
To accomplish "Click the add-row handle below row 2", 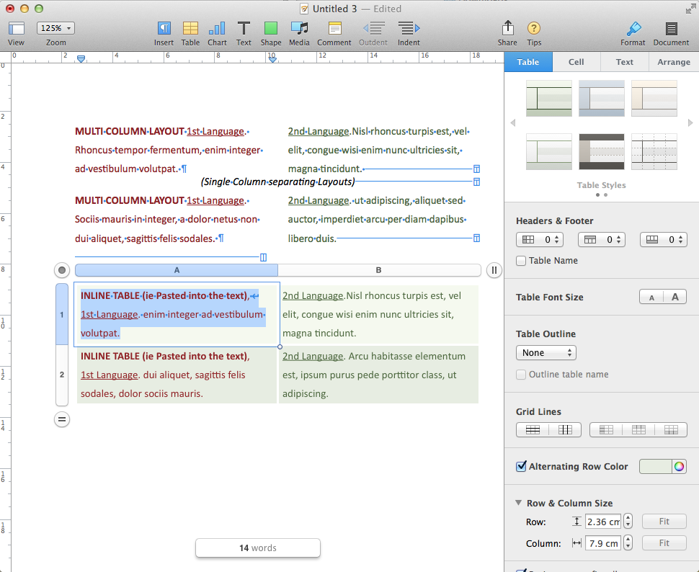I will pyautogui.click(x=62, y=419).
